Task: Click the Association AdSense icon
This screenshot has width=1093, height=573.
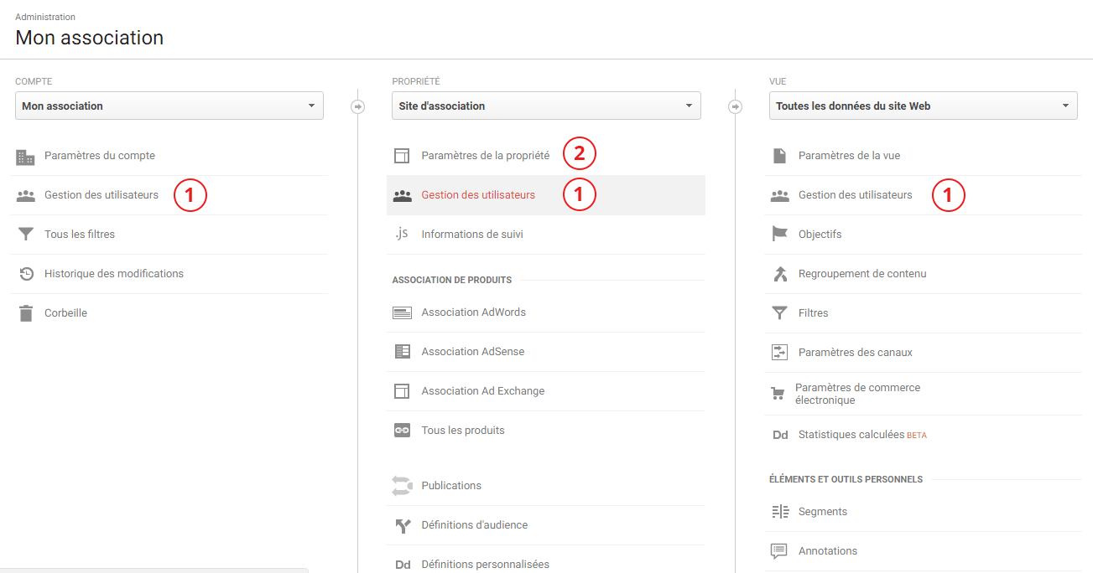Action: pyautogui.click(x=402, y=351)
